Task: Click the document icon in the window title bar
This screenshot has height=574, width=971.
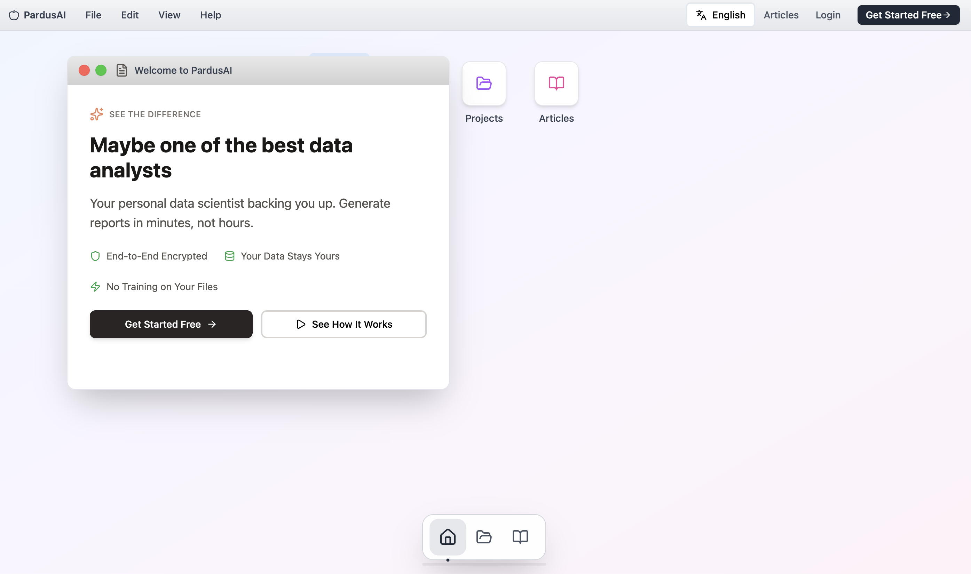Action: (x=122, y=70)
